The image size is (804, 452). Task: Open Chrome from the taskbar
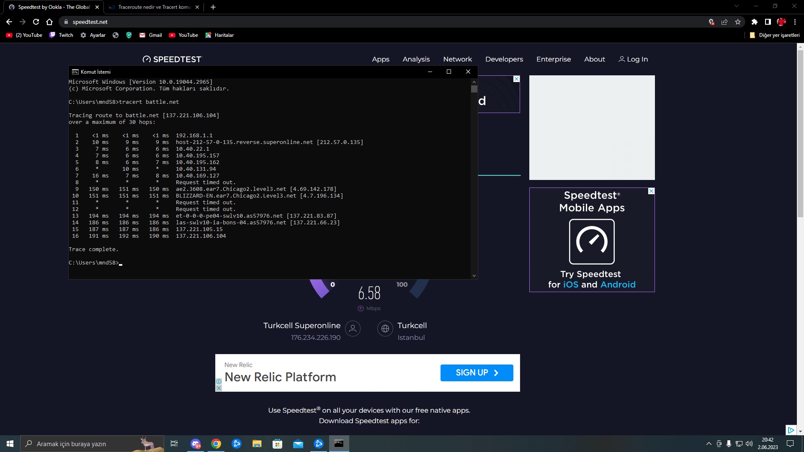216,444
